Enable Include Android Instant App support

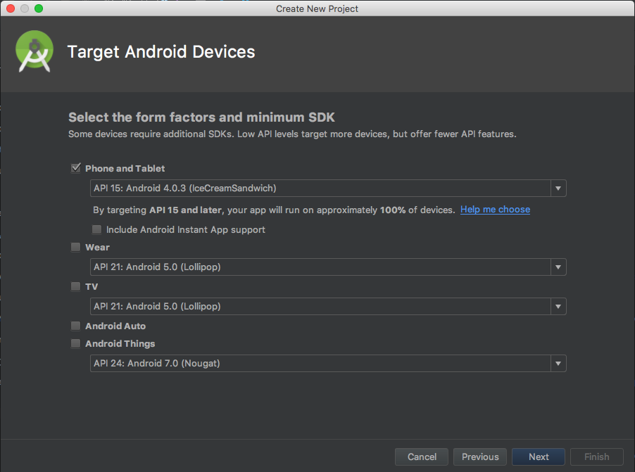96,229
